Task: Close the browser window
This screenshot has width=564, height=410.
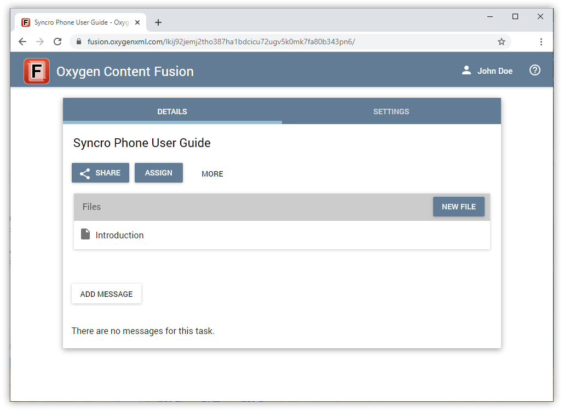Action: [x=540, y=16]
